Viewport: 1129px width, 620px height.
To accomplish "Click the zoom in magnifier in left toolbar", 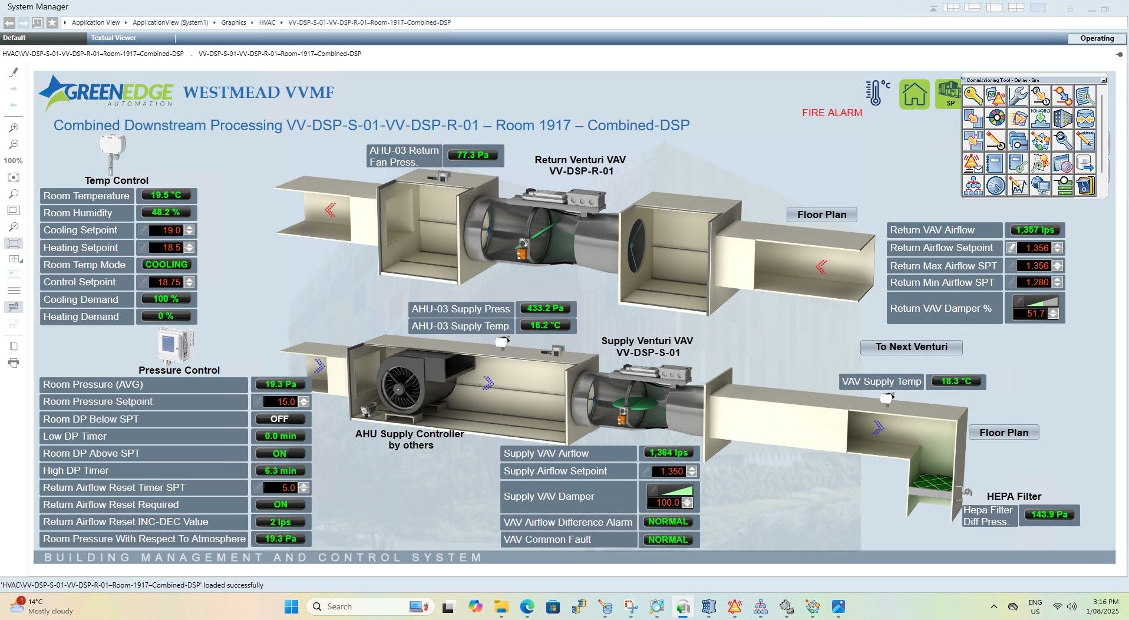I will tap(14, 128).
